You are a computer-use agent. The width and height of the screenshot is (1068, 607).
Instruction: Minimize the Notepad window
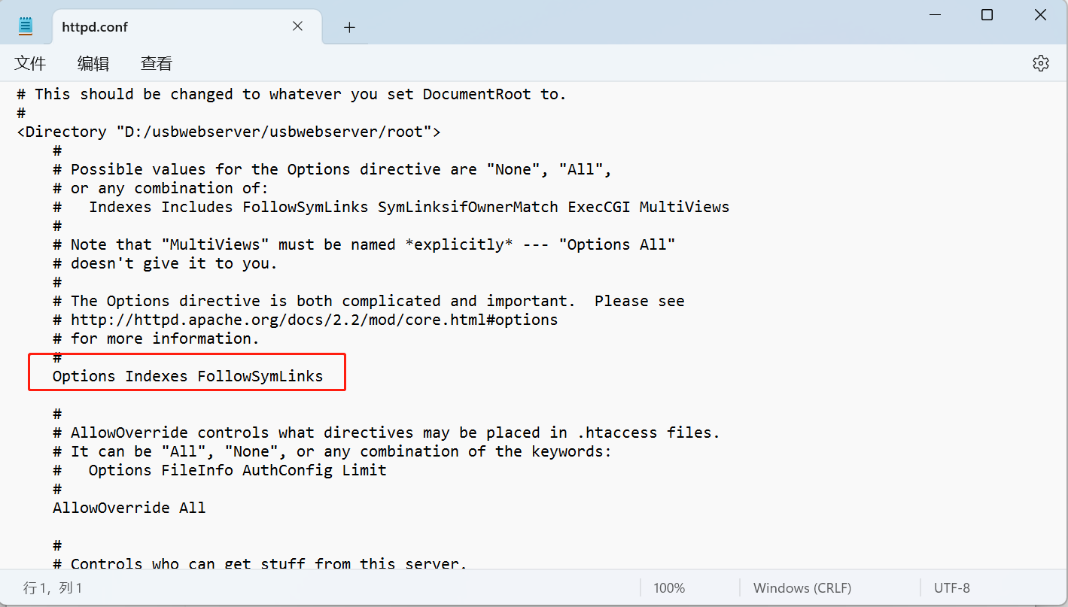pyautogui.click(x=934, y=15)
